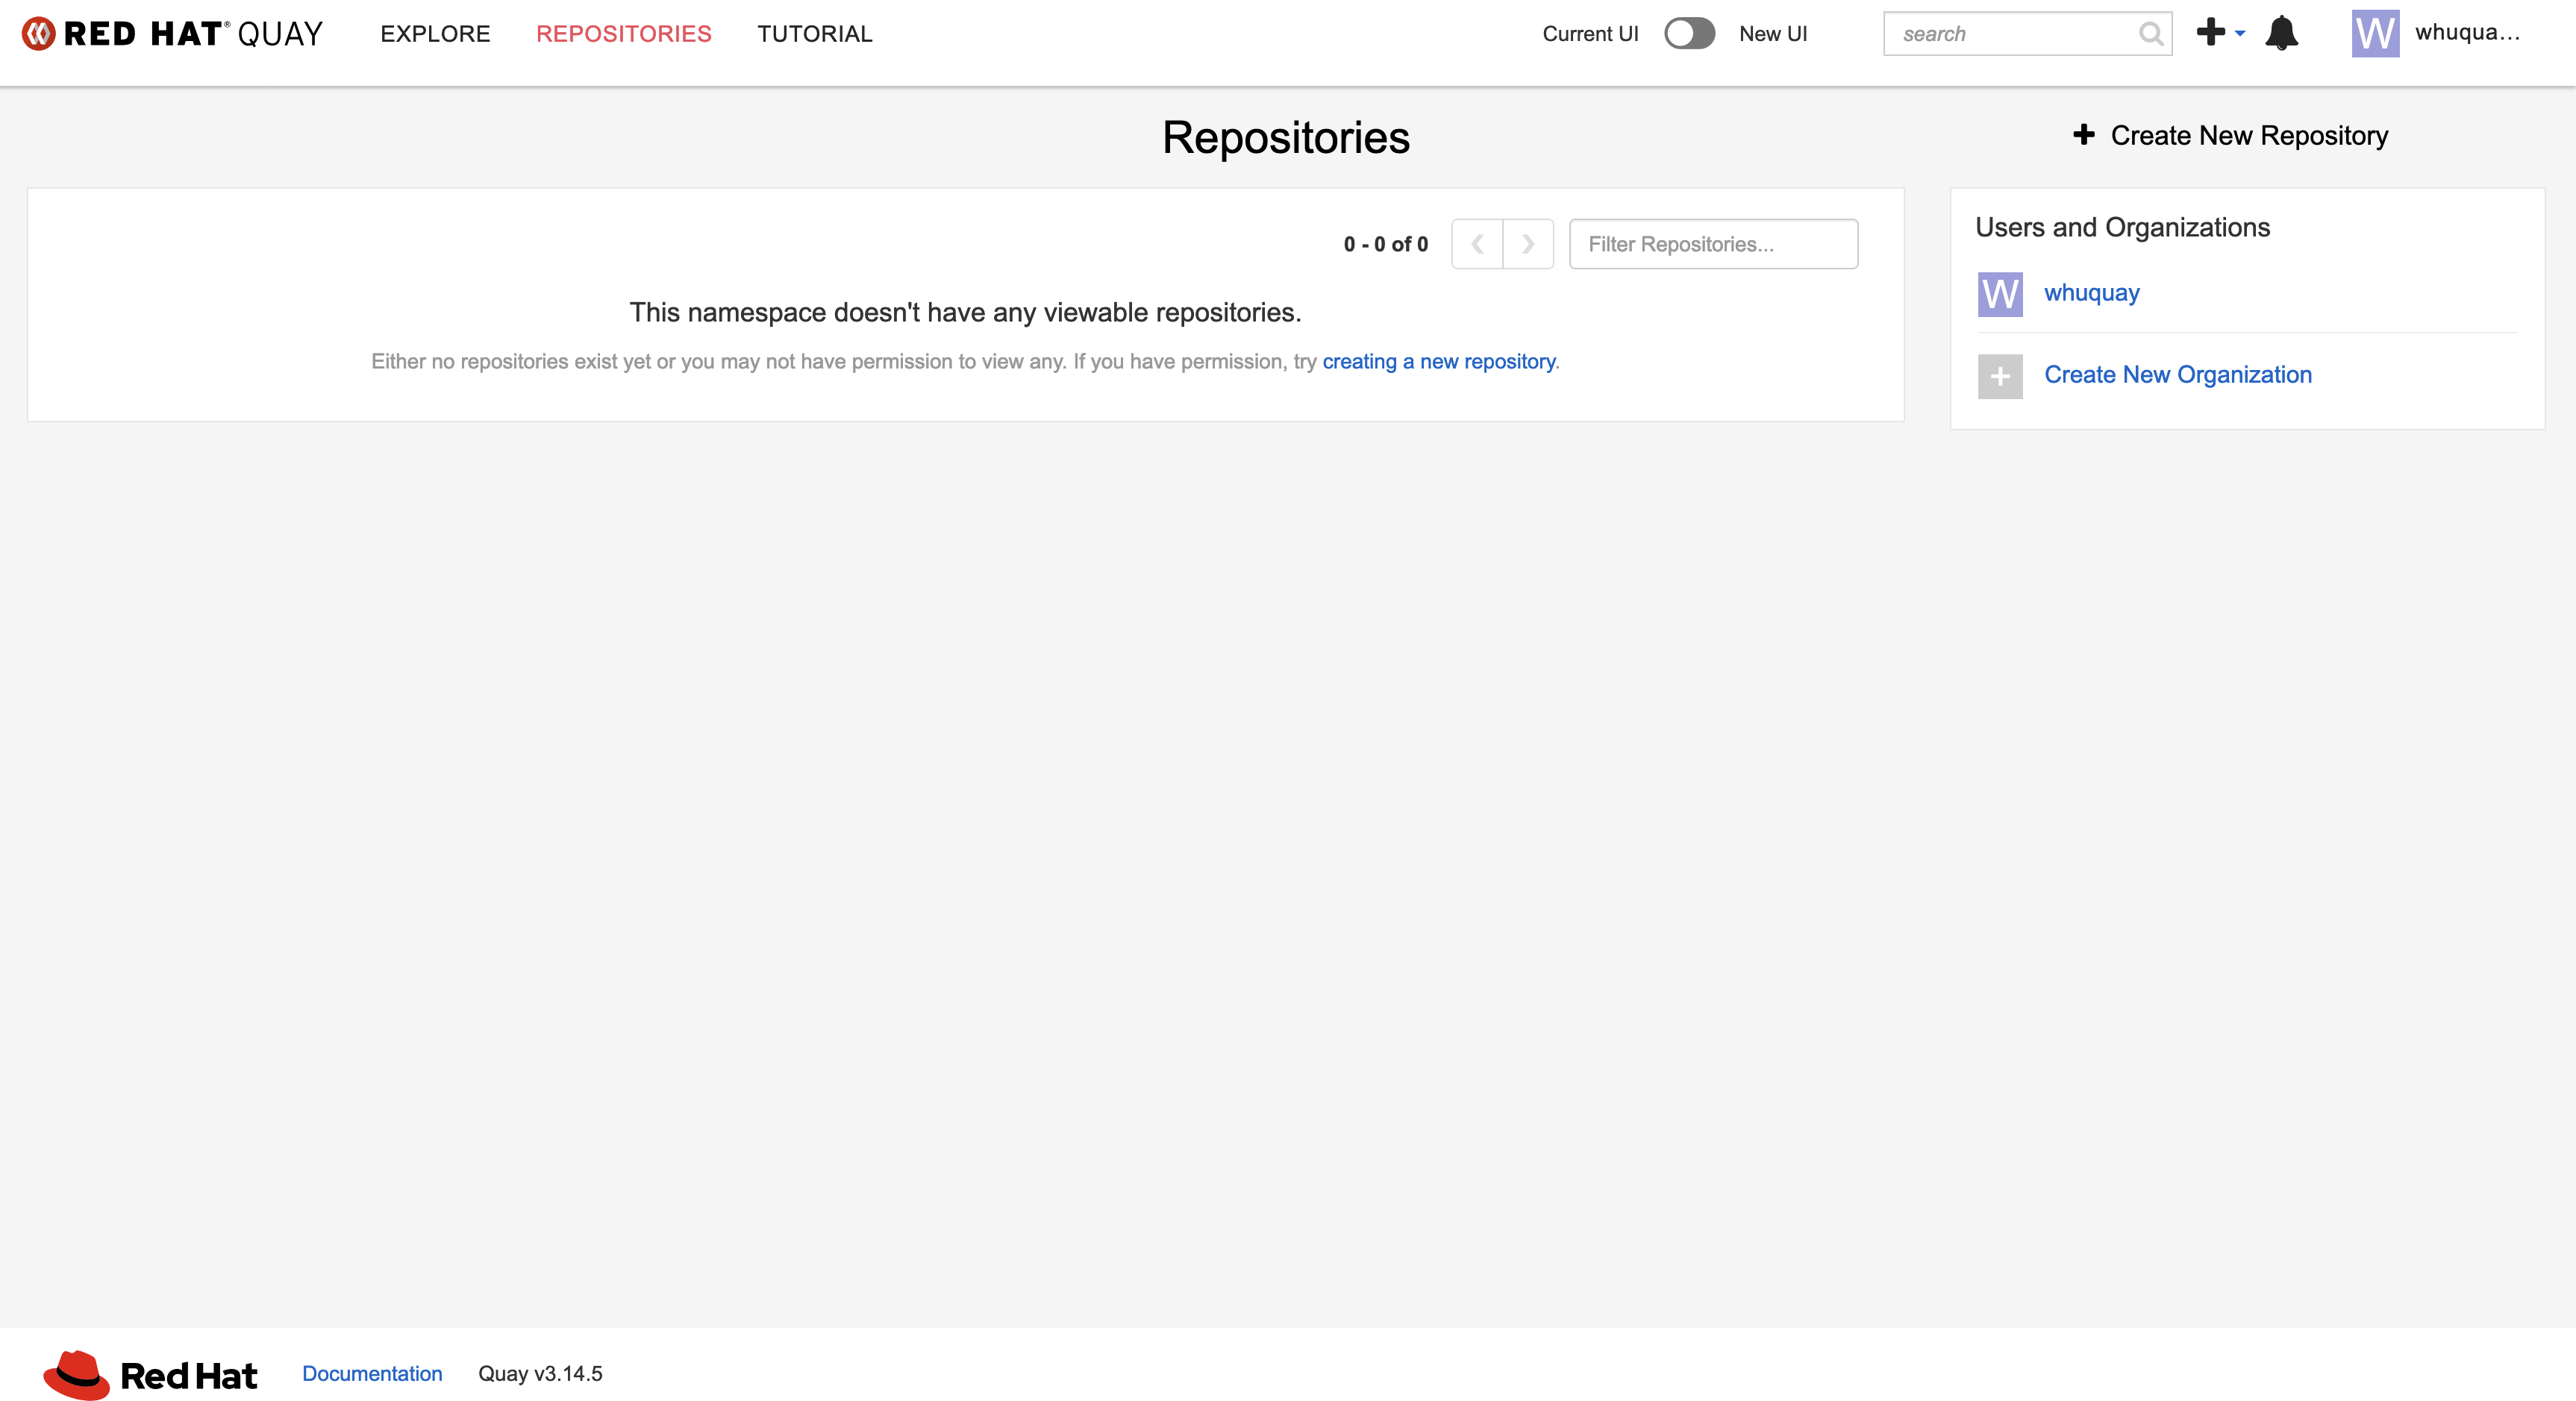Image resolution: width=2576 pixels, height=1401 pixels.
Task: Open the Tutorial nav item
Action: pyautogui.click(x=814, y=34)
